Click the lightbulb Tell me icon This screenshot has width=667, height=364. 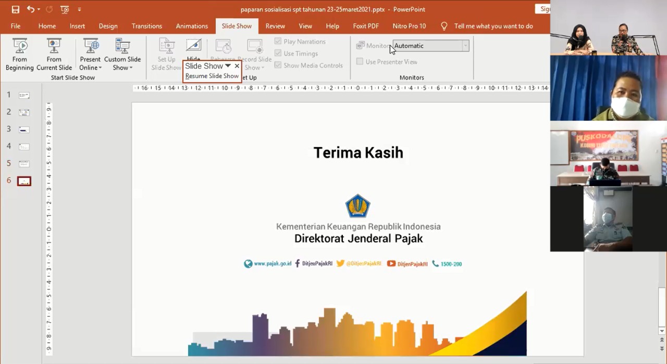click(x=444, y=26)
